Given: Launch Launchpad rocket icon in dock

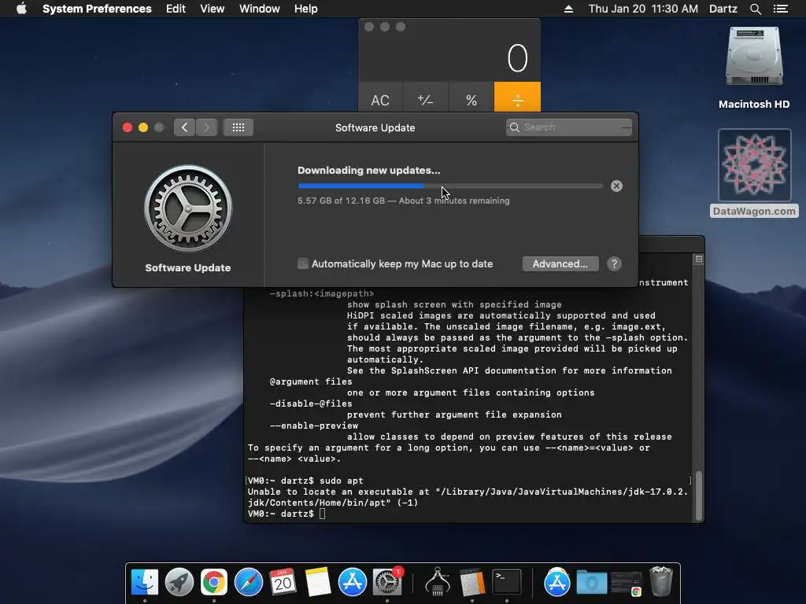Looking at the screenshot, I should coord(179,583).
